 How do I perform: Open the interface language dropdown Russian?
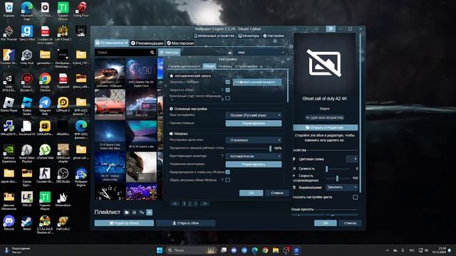(x=254, y=115)
